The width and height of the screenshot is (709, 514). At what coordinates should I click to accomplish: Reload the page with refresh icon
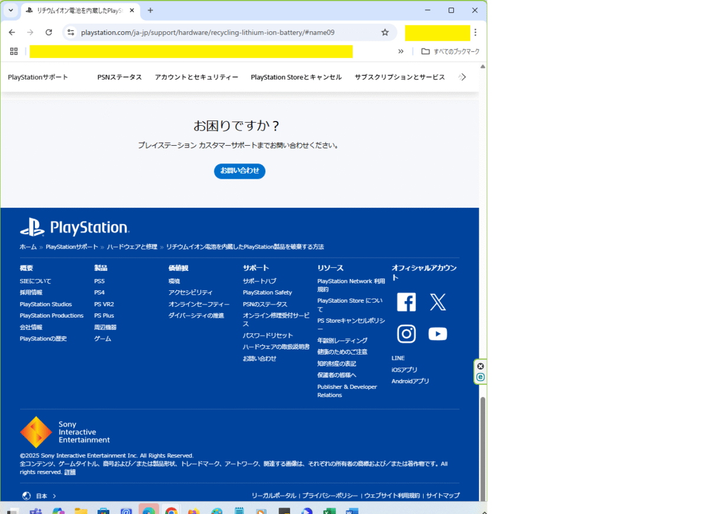49,32
